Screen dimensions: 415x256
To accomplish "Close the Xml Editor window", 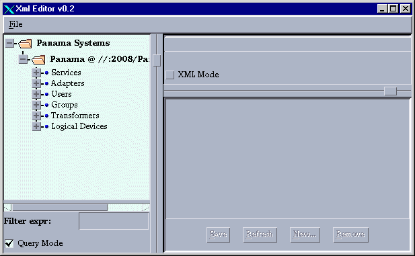I will click(406, 9).
